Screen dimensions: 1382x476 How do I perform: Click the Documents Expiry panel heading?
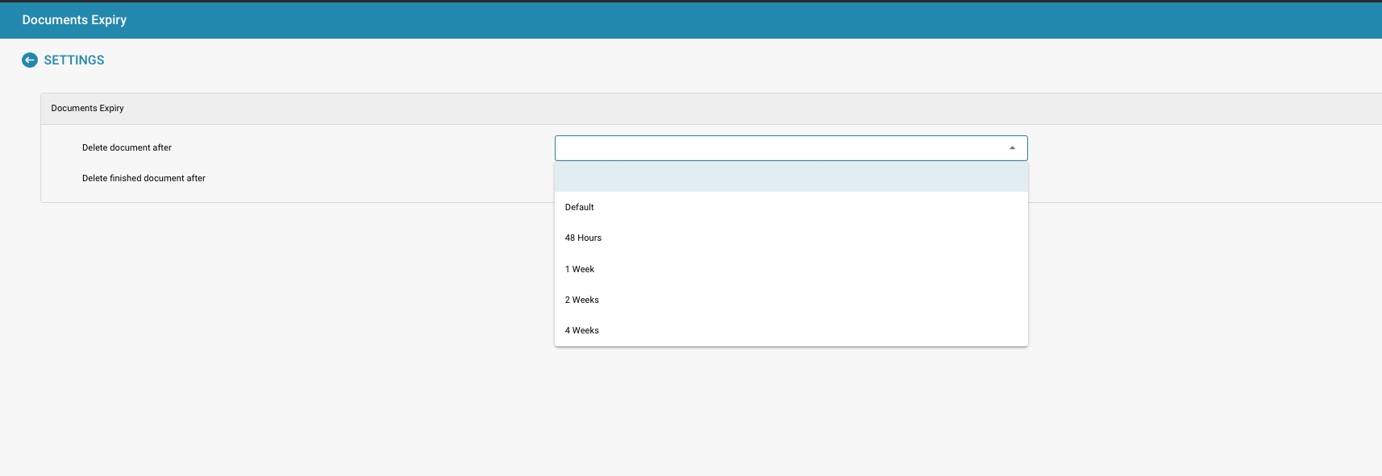87,109
